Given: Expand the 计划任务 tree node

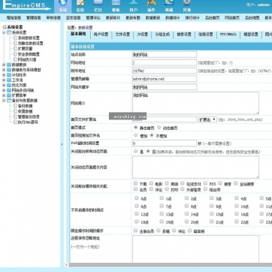Looking at the screenshot, I should 4,75.
